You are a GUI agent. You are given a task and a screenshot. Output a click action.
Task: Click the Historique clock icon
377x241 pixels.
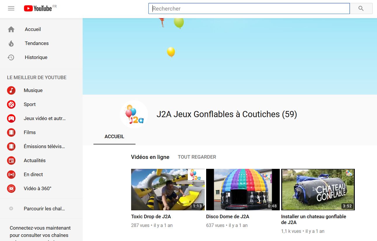[x=11, y=57]
